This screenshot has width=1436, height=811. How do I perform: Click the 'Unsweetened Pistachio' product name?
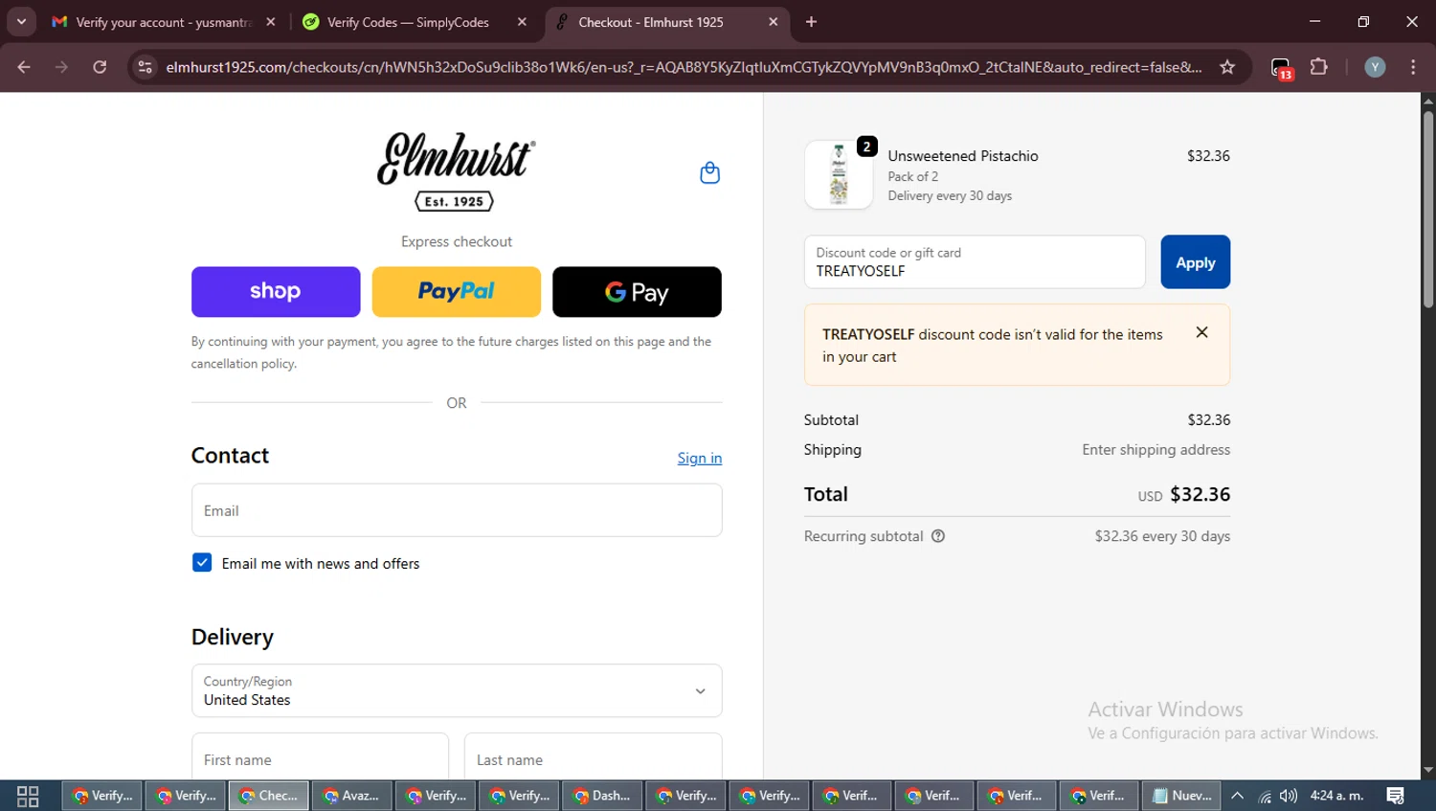click(963, 156)
